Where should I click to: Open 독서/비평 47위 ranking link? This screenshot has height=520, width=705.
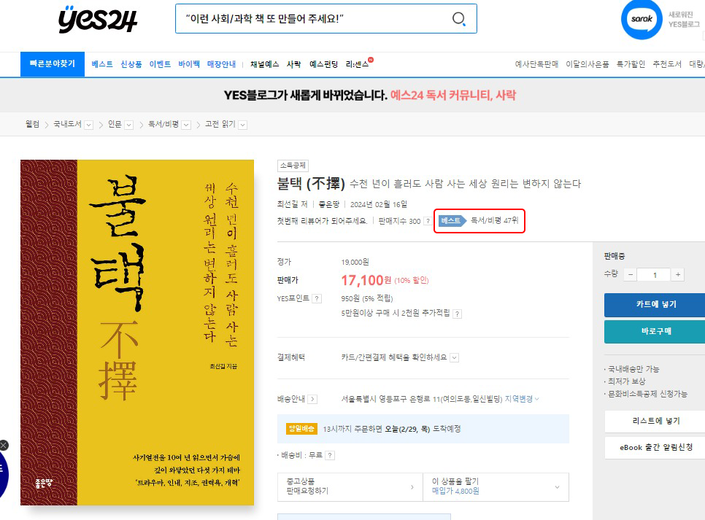[495, 221]
